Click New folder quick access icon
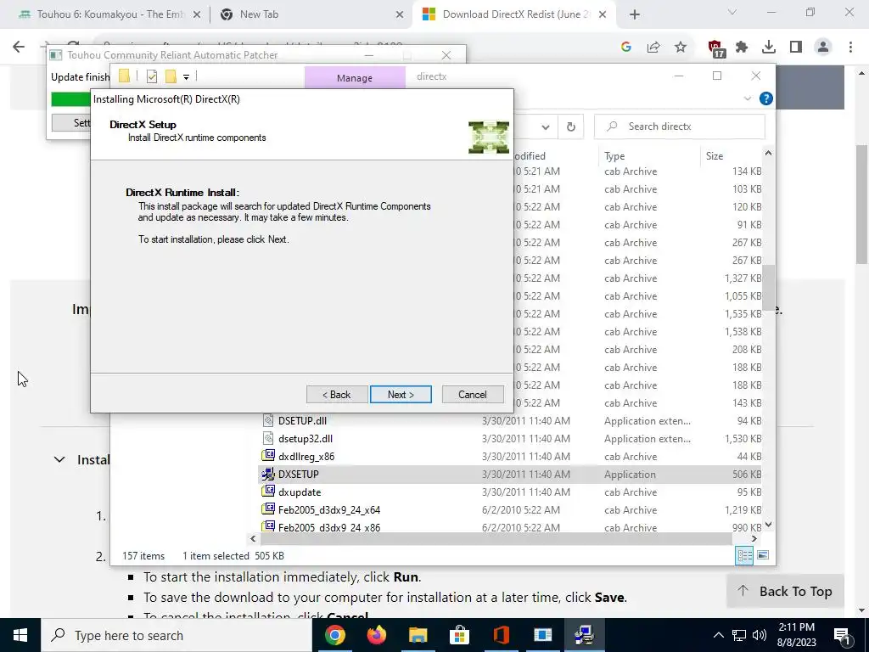Viewport: 869px width, 652px height. pyautogui.click(x=171, y=76)
